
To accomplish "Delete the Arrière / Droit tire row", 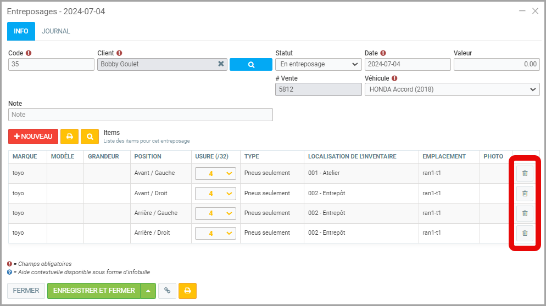I will 524,233.
